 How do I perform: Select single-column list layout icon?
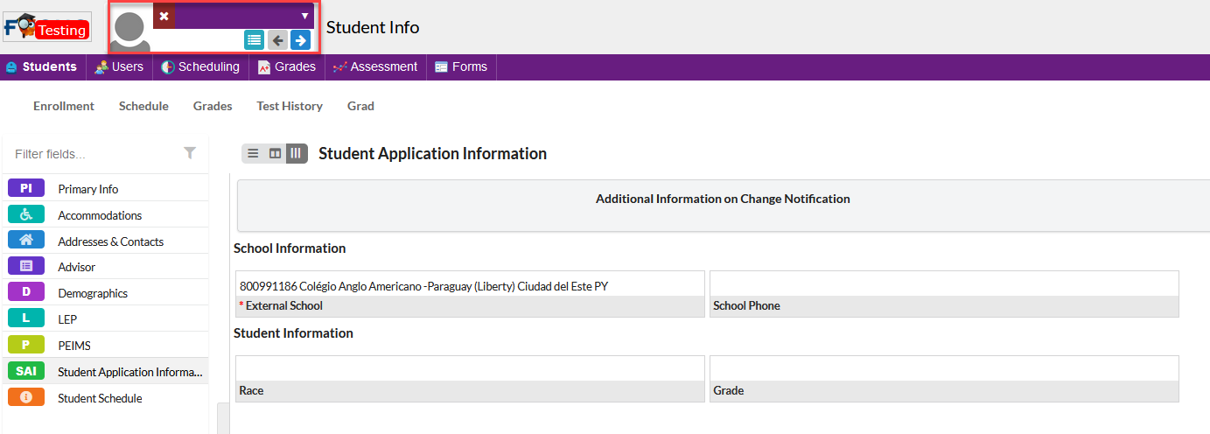[253, 153]
